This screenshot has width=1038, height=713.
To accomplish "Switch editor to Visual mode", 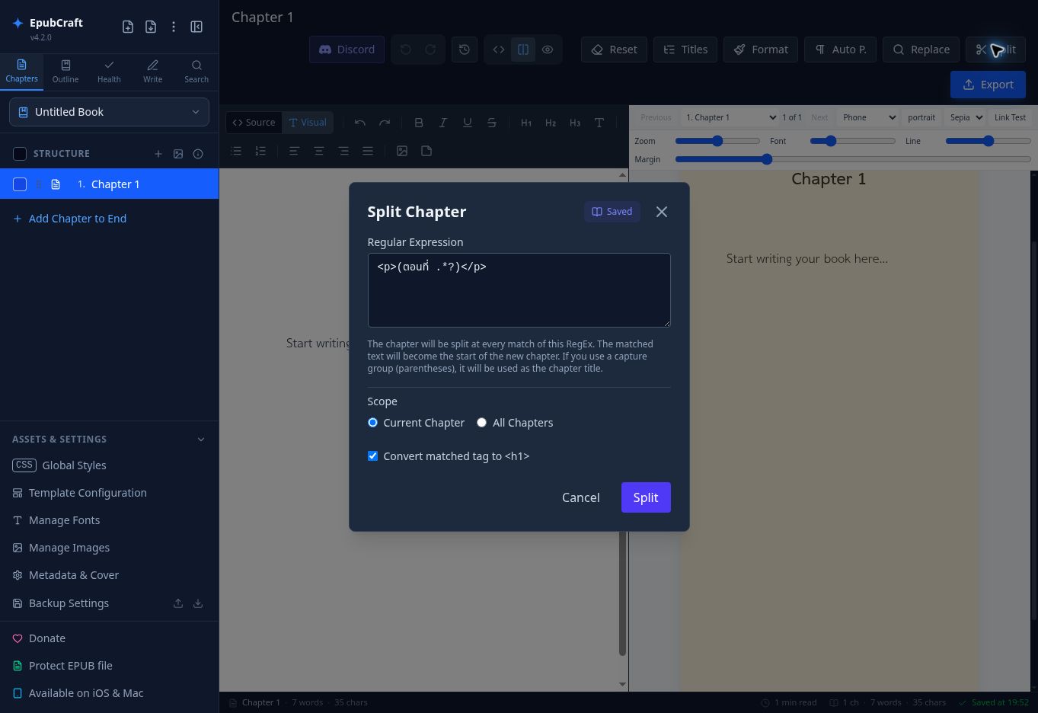I will [x=308, y=123].
